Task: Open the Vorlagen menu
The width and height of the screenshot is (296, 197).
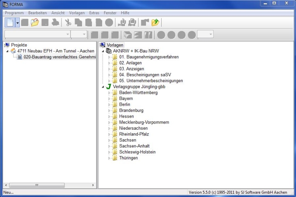Action: click(77, 13)
